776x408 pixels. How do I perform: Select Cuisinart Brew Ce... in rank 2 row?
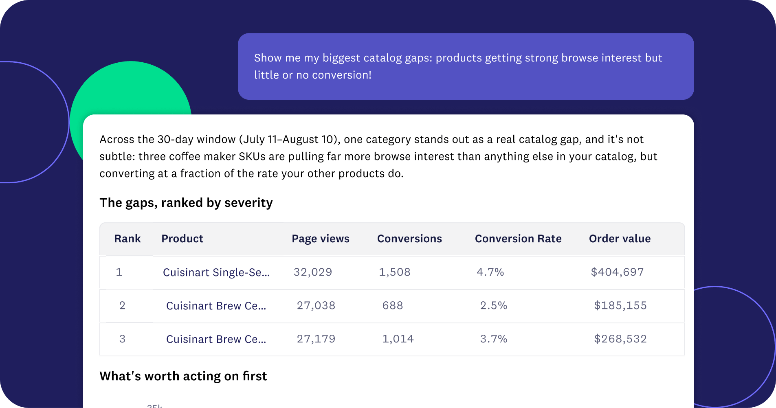pos(216,306)
